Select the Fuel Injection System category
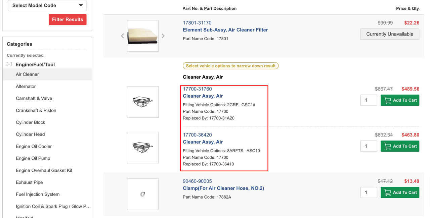 [38, 194]
